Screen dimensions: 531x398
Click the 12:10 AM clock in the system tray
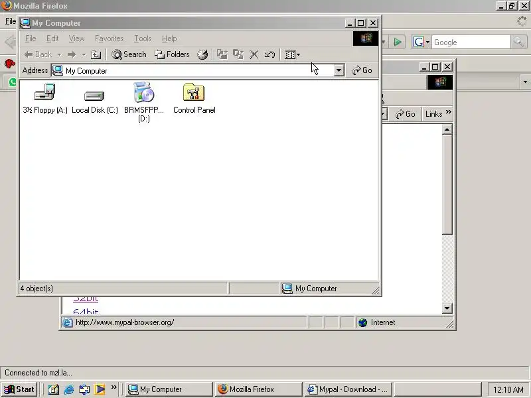[x=508, y=389]
